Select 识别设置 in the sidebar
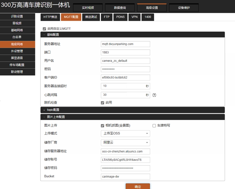 [17, 16]
